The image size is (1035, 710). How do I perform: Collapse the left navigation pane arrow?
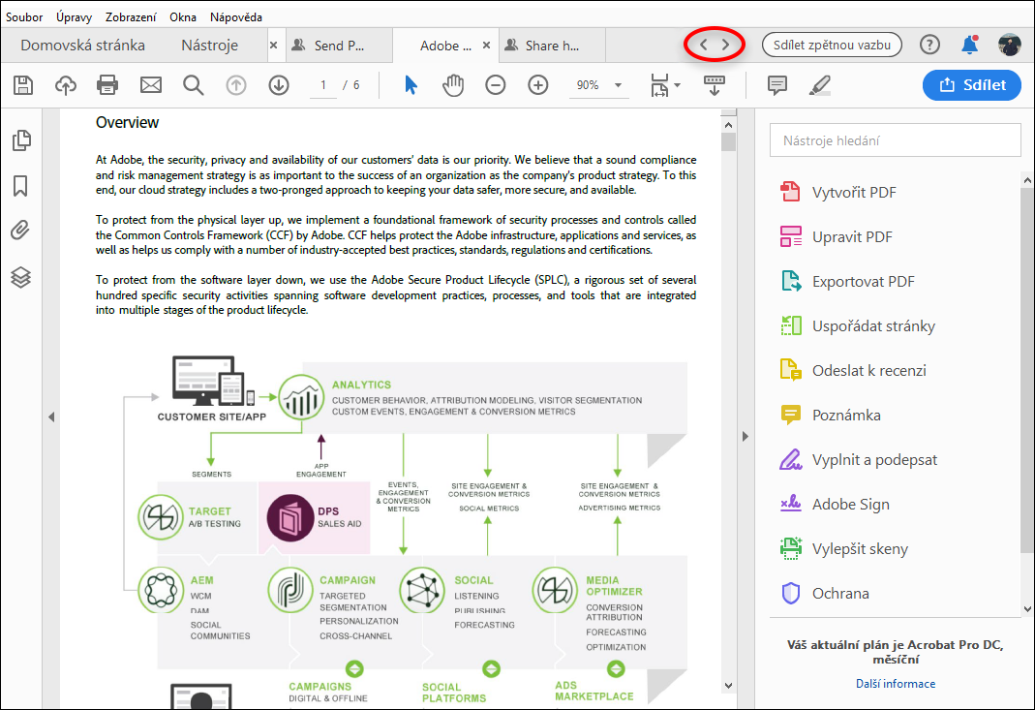tap(50, 417)
